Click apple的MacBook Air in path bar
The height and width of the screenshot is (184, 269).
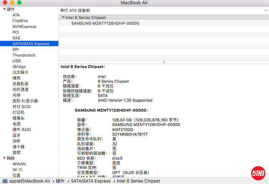point(30,181)
